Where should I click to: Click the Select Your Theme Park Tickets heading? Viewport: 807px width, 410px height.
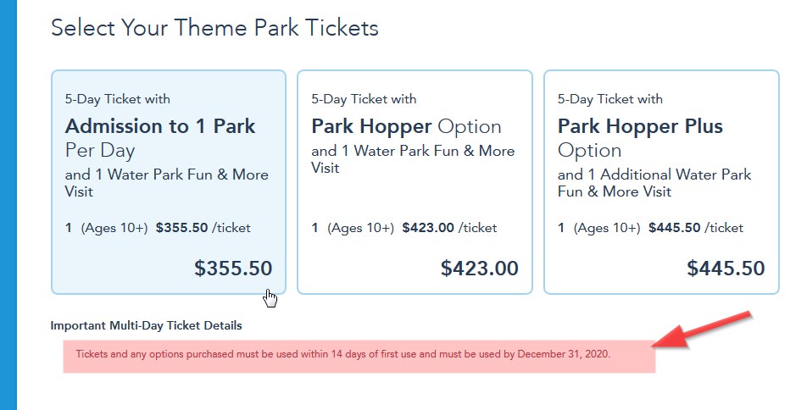pyautogui.click(x=214, y=28)
